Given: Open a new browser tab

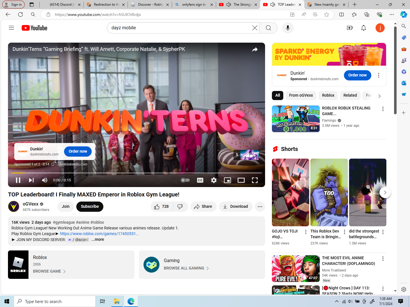Looking at the screenshot, I should [355, 5].
